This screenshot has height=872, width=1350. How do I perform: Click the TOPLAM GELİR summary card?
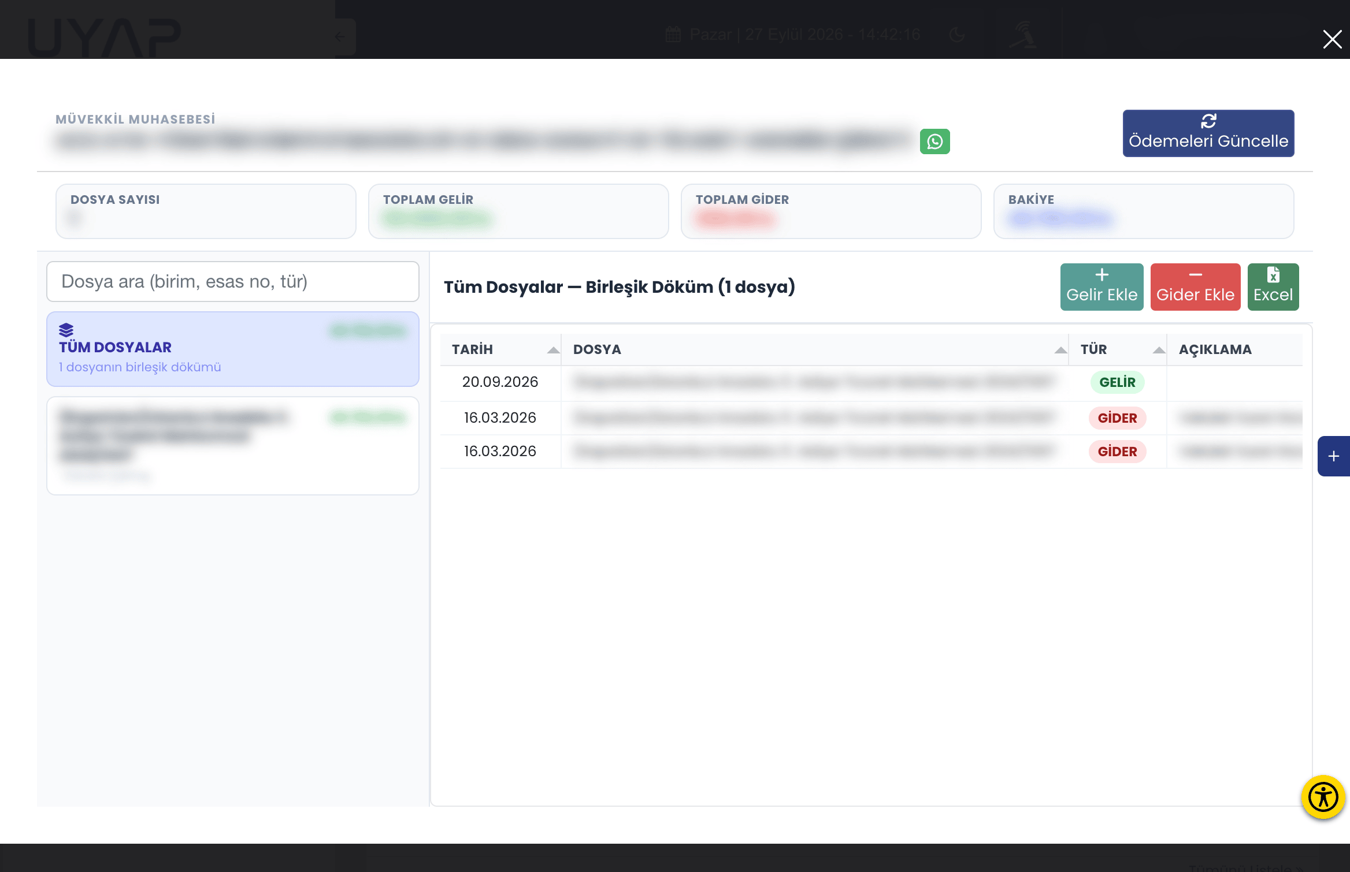click(x=518, y=211)
